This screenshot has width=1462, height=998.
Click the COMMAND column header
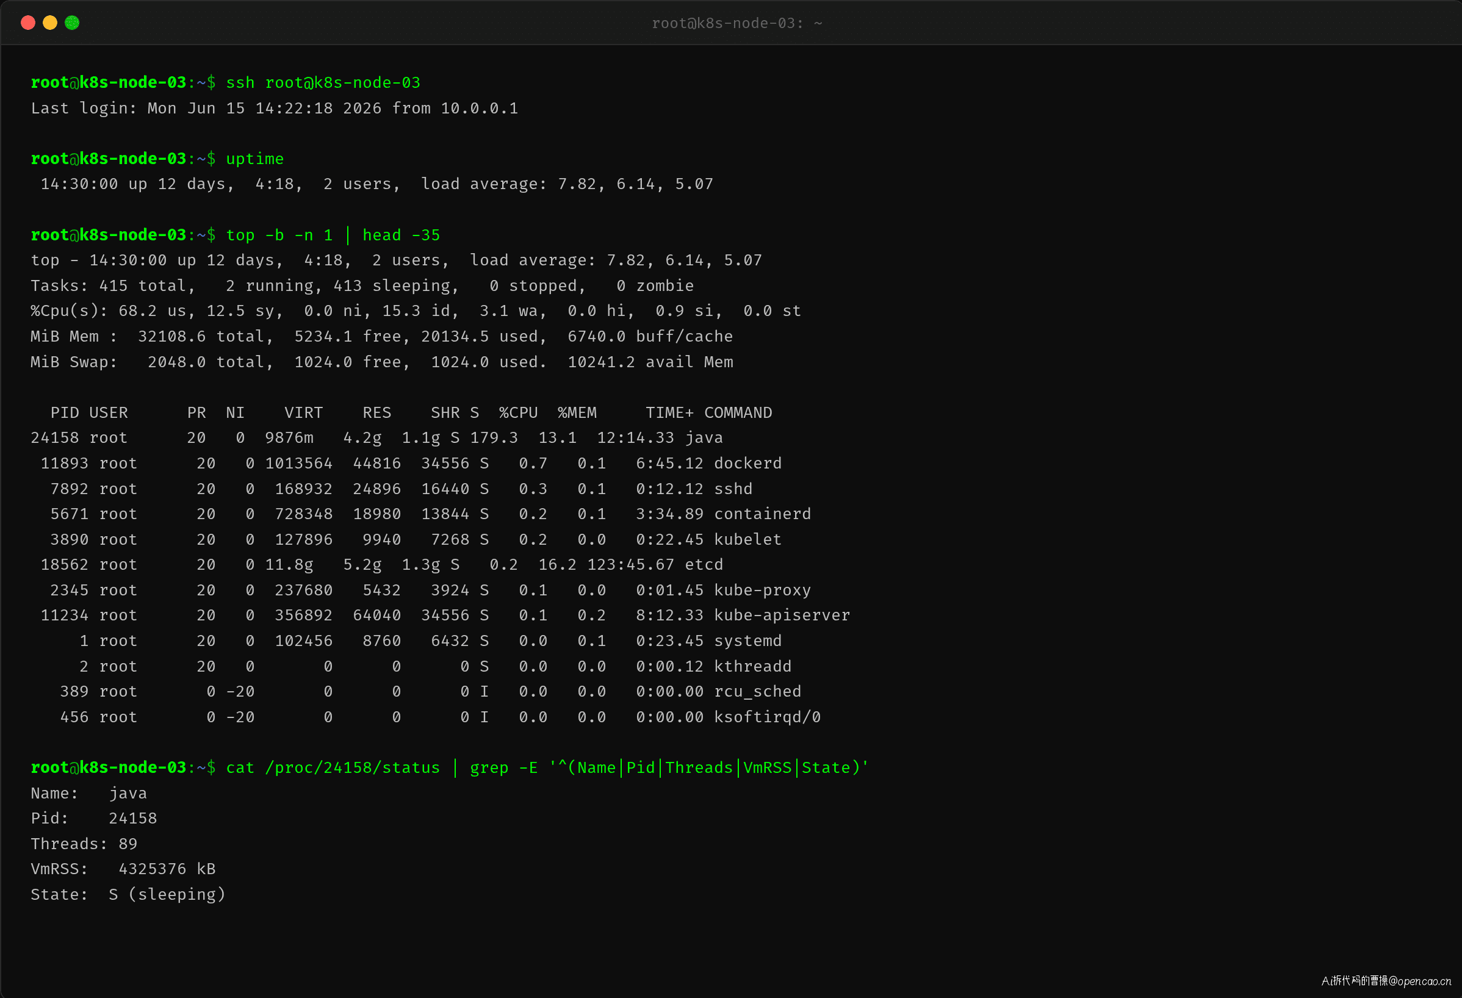[x=737, y=412]
